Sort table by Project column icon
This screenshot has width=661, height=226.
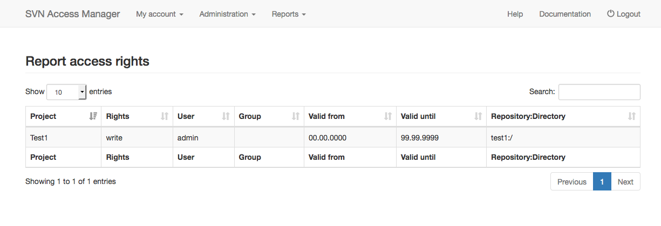(93, 116)
